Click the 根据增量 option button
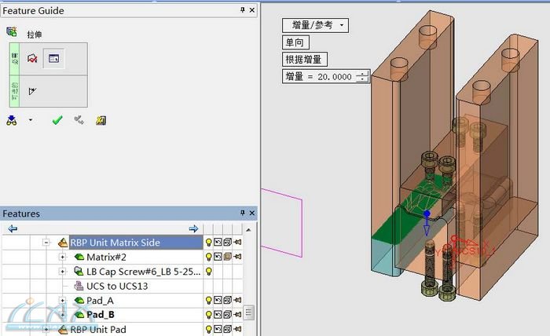 [305, 59]
